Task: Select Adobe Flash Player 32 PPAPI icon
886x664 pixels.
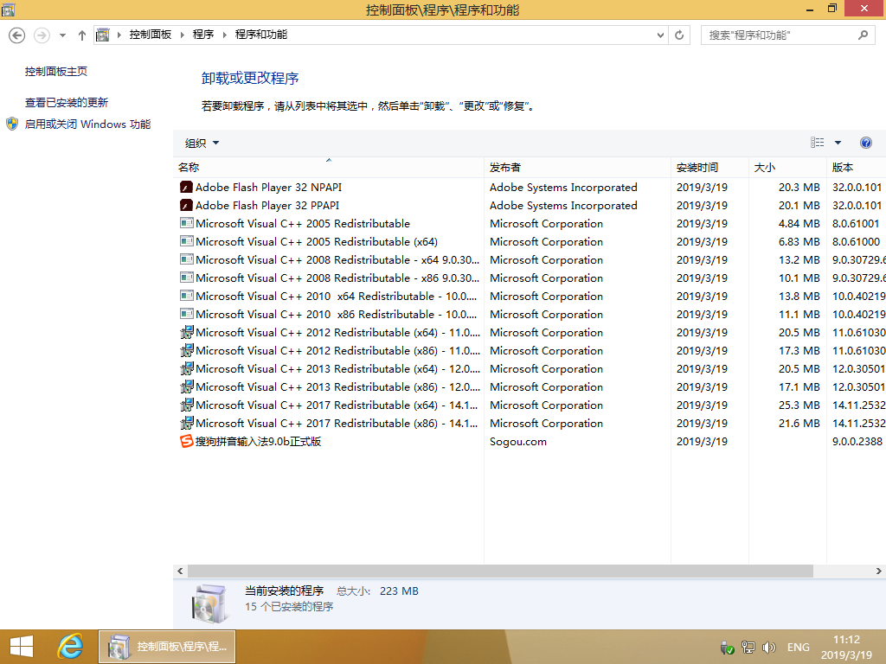Action: [x=186, y=206]
